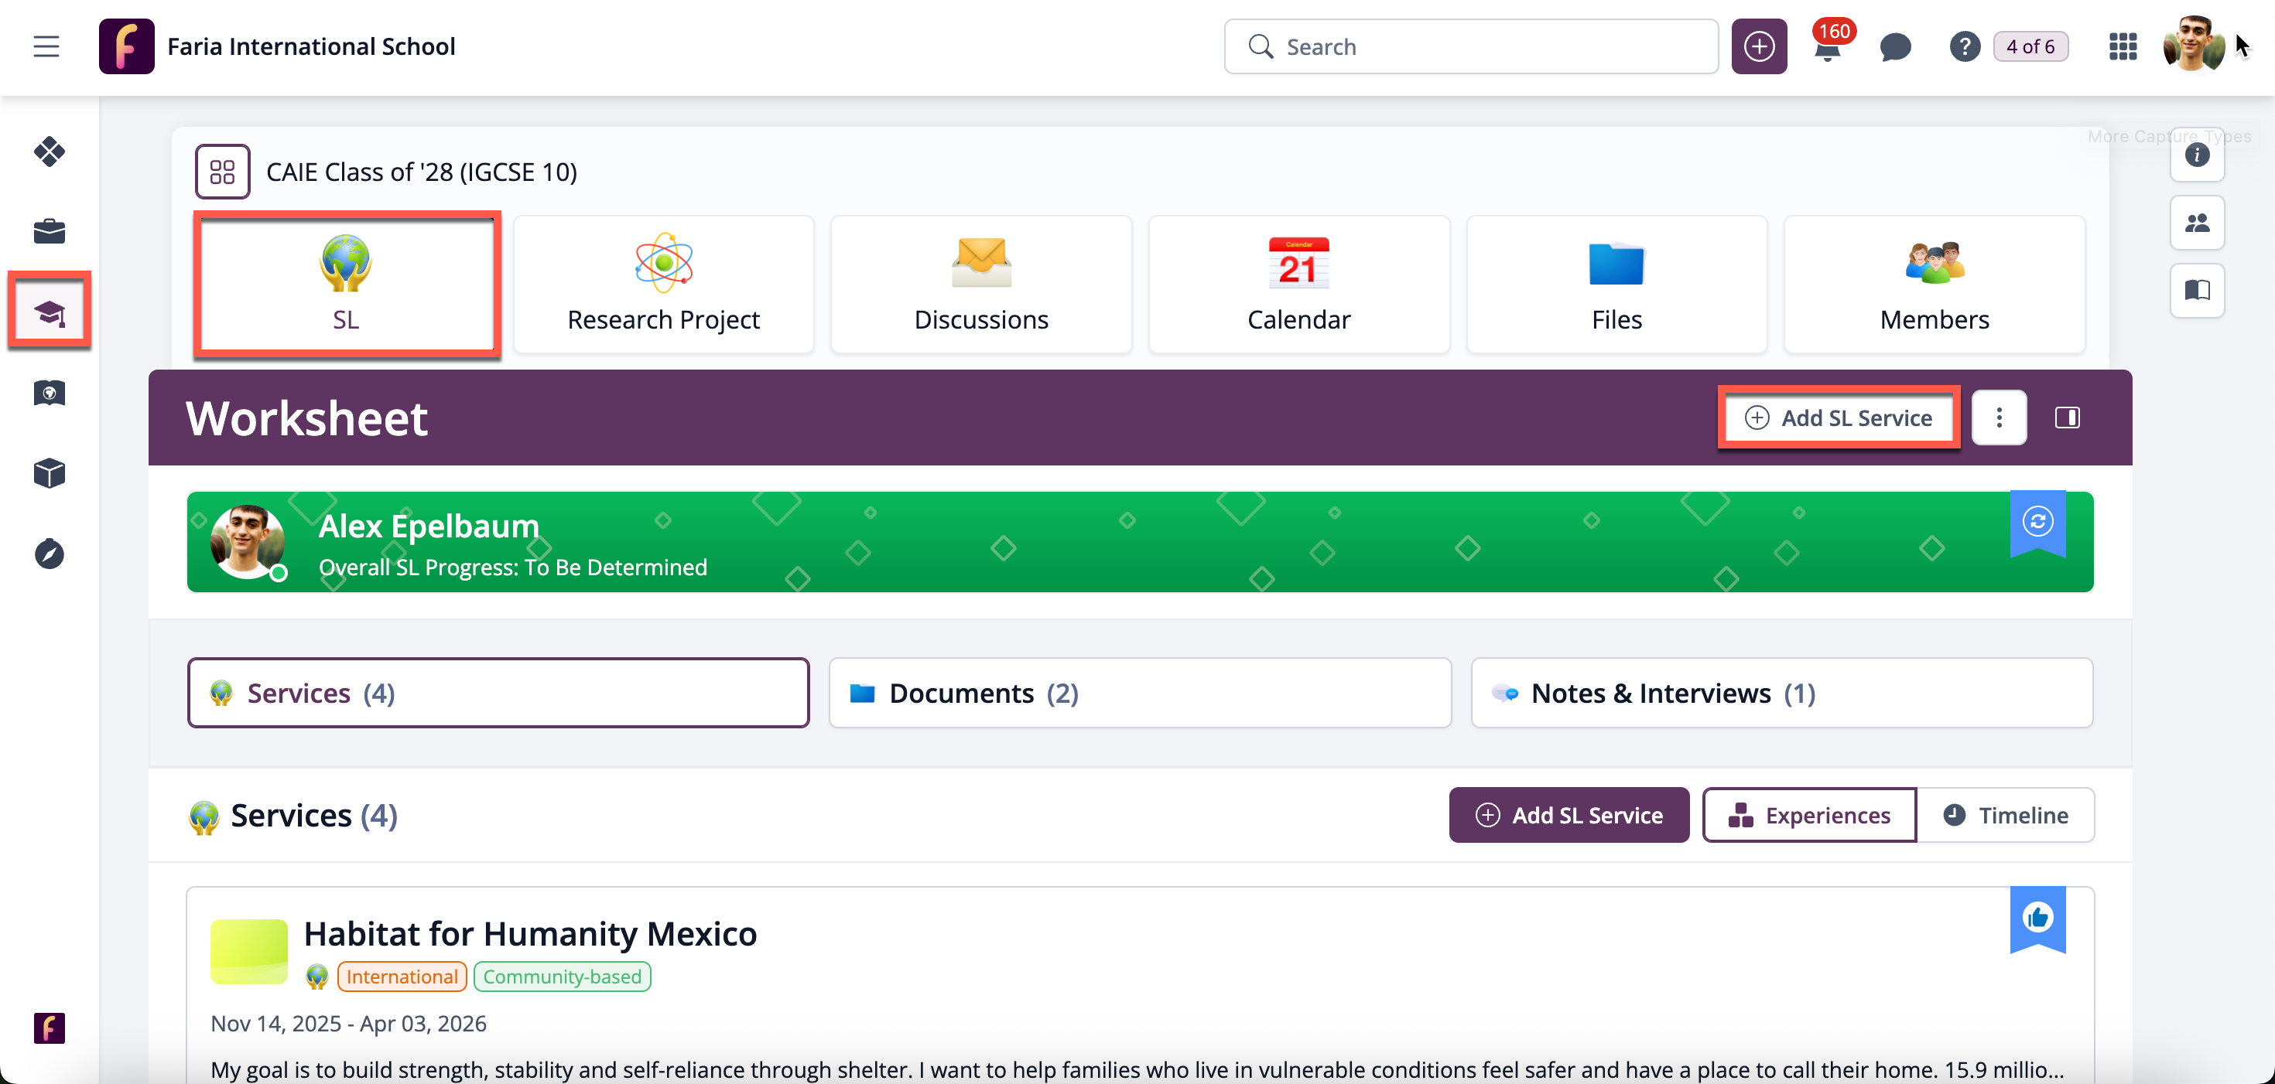Image resolution: width=2275 pixels, height=1084 pixels.
Task: Click the purple quick add plus icon
Action: (1758, 47)
